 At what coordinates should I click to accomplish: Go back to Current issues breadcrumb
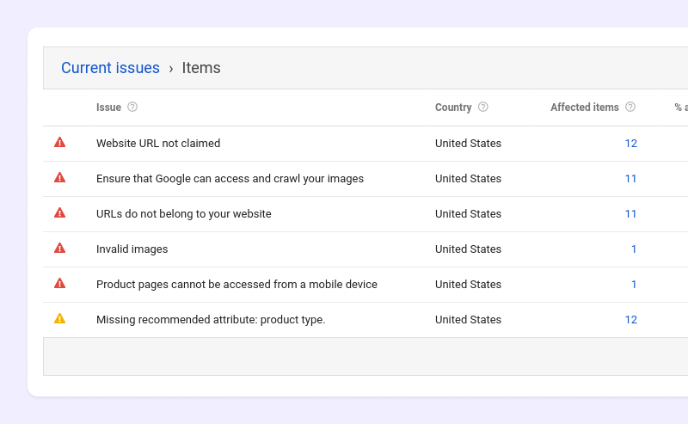pyautogui.click(x=110, y=68)
